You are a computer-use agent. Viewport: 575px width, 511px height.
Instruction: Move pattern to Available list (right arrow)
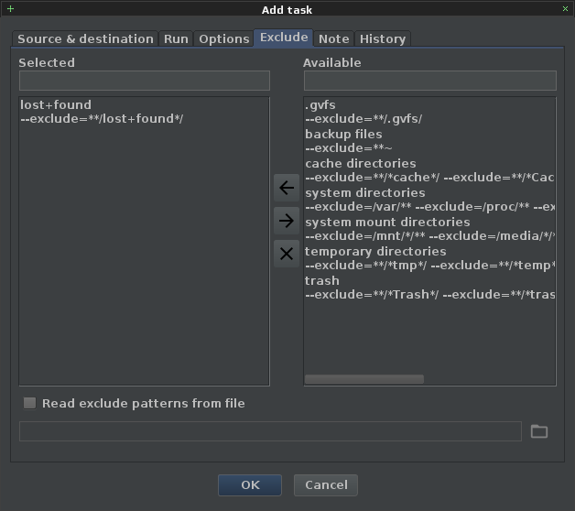(x=287, y=221)
